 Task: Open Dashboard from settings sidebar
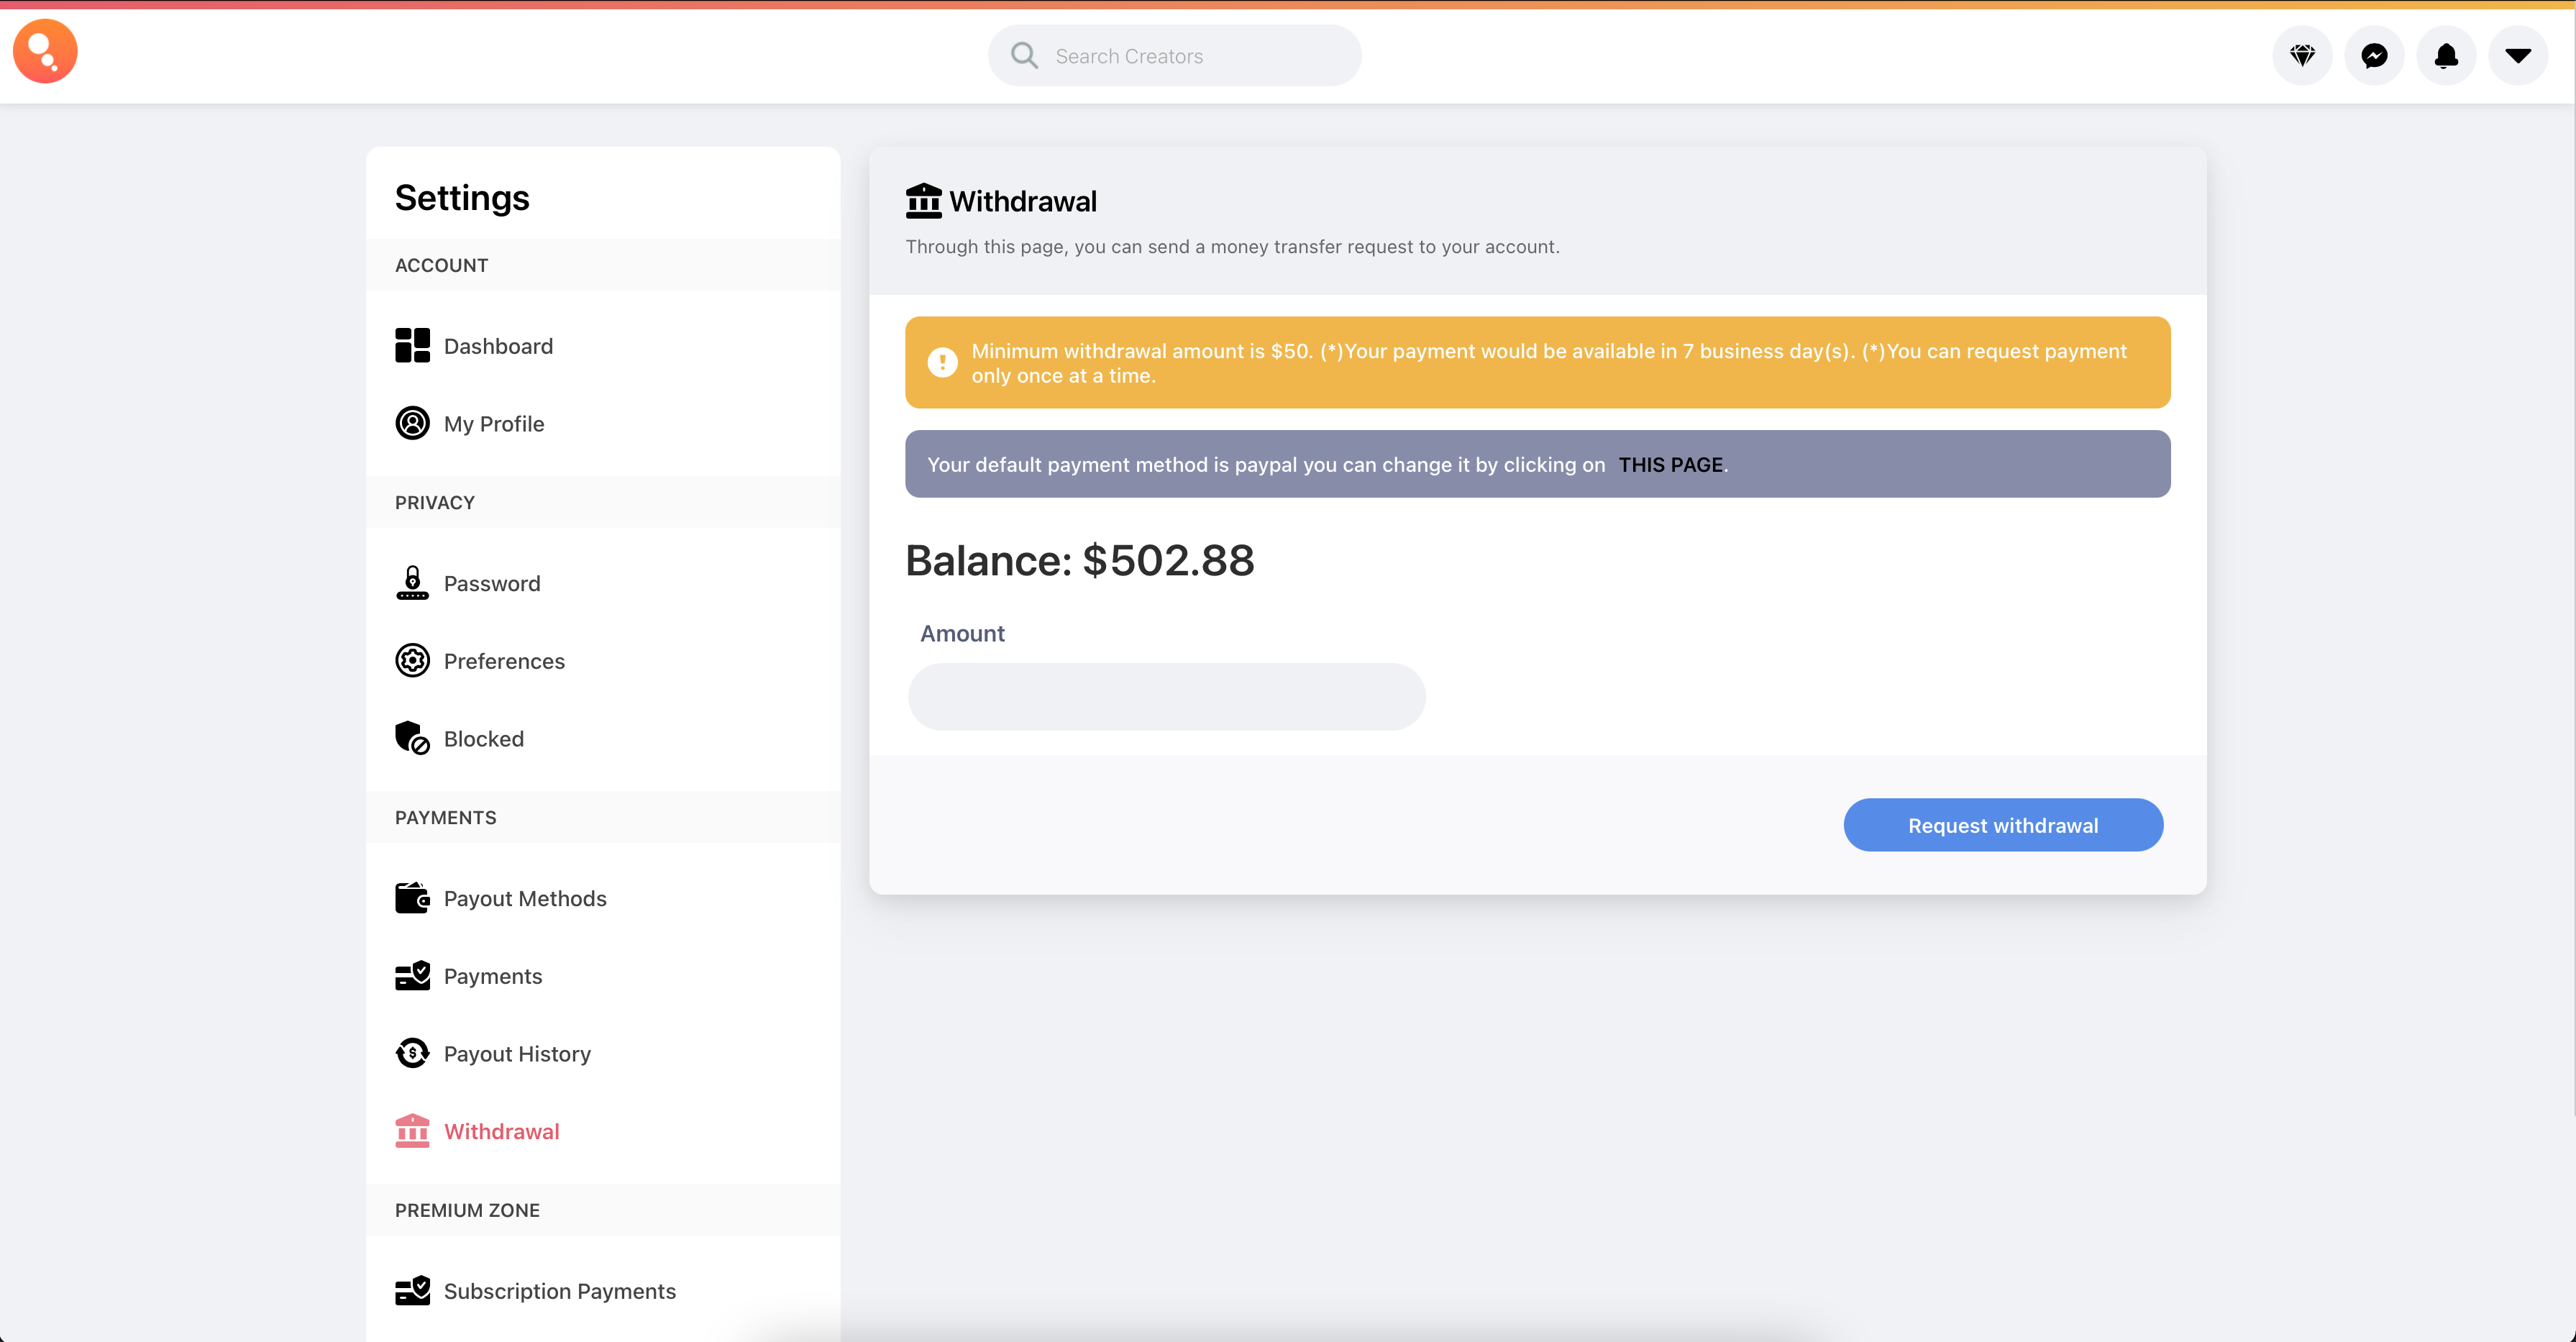pyautogui.click(x=498, y=346)
